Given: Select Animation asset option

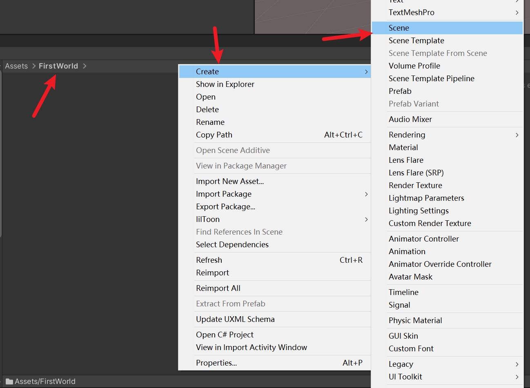Looking at the screenshot, I should pos(448,251).
